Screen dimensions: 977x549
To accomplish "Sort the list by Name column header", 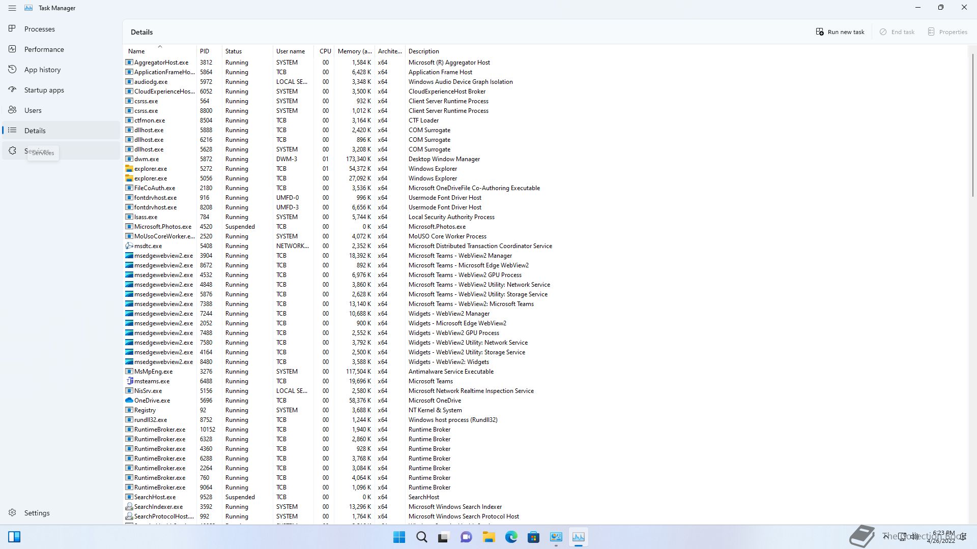I will 136,51.
